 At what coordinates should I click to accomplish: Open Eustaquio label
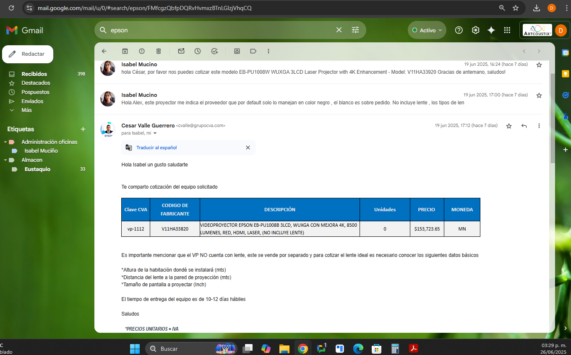point(37,169)
